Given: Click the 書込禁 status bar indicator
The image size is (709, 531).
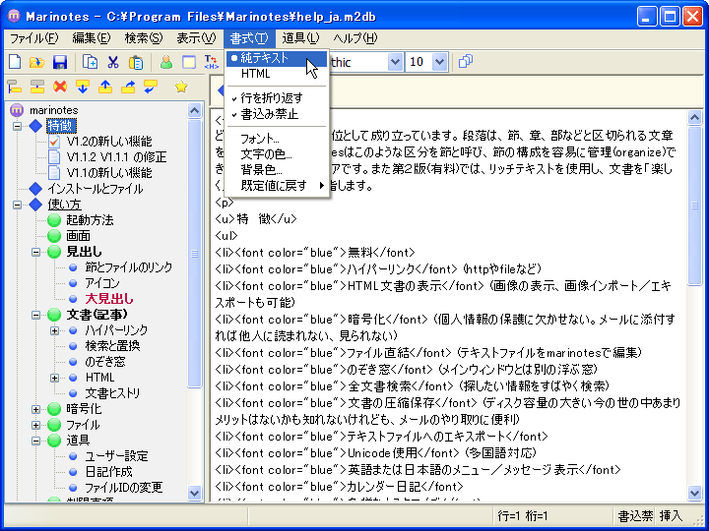Looking at the screenshot, I should pyautogui.click(x=635, y=515).
